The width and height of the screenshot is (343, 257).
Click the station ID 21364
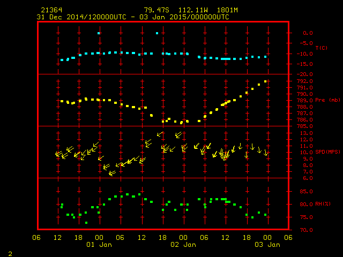click(51, 10)
